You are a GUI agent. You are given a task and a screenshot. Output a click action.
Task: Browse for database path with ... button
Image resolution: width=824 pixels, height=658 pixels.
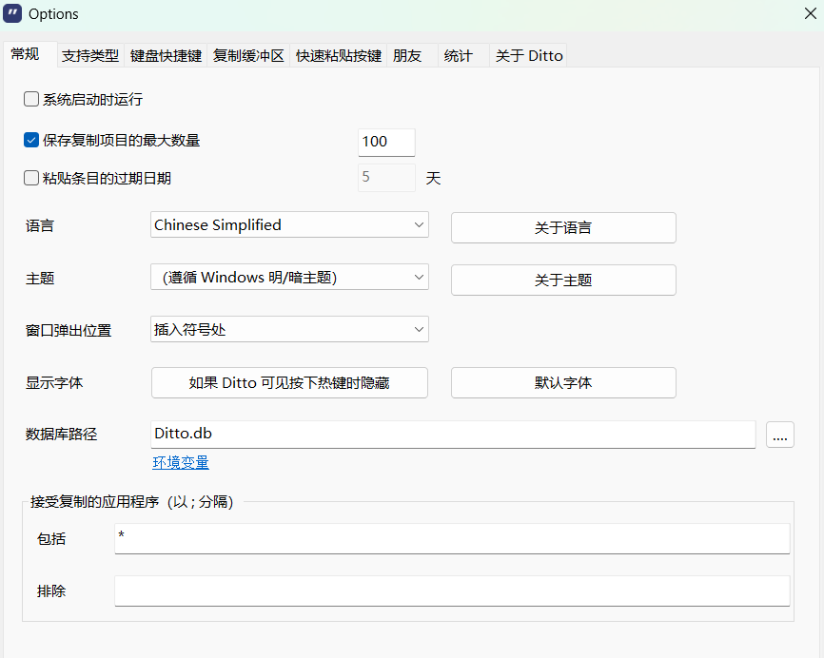[x=780, y=435]
